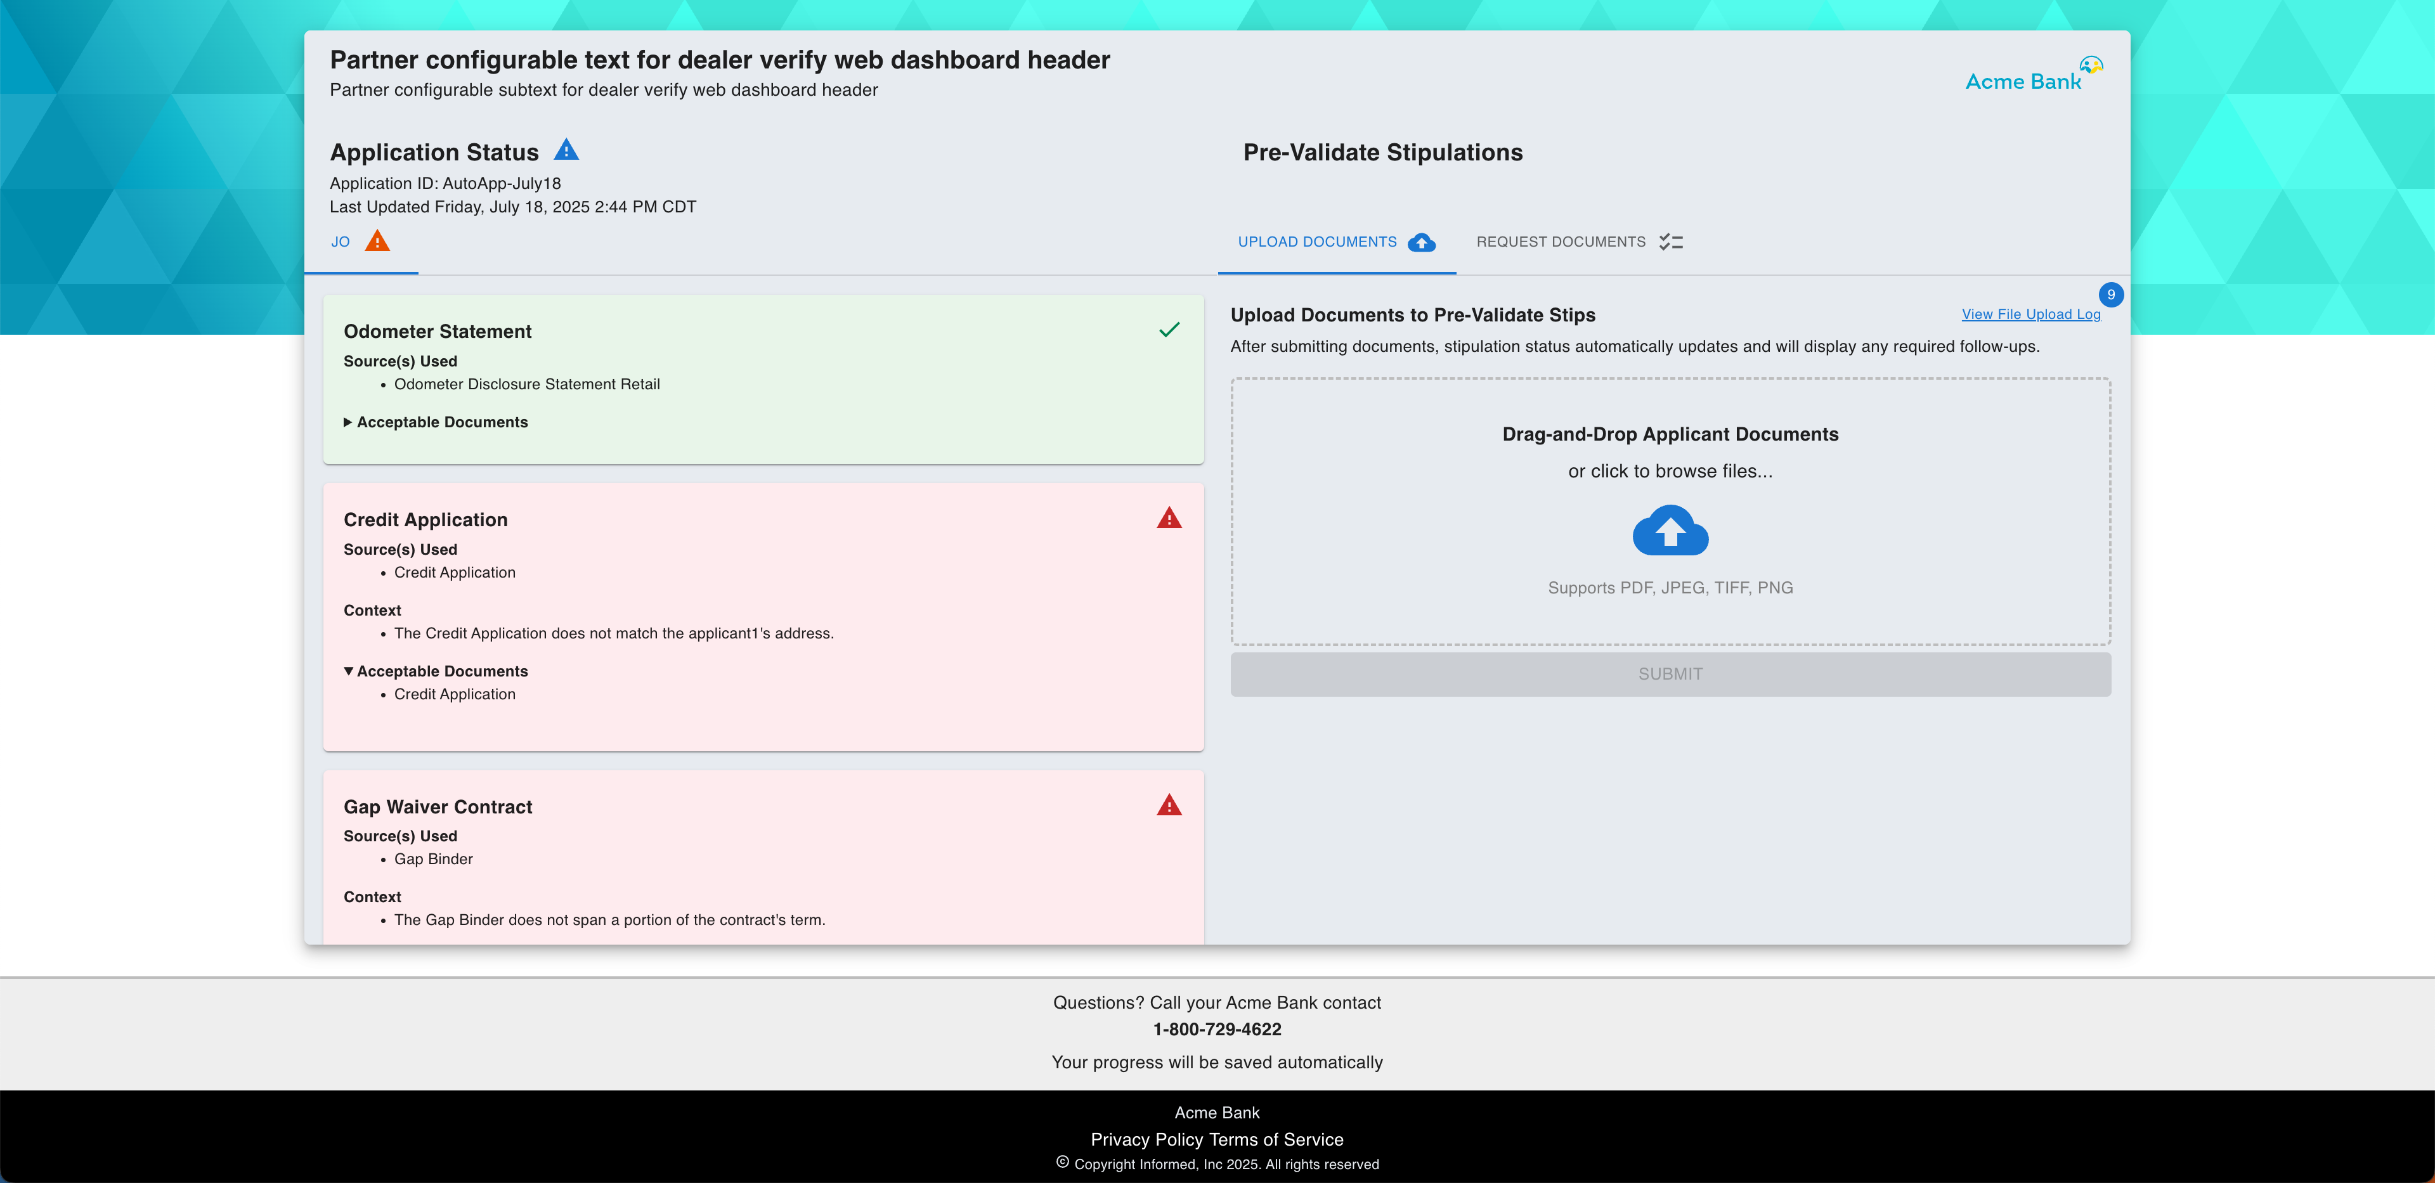Open the View File Upload Log link
Viewport: 2435px width, 1183px height.
2030,314
